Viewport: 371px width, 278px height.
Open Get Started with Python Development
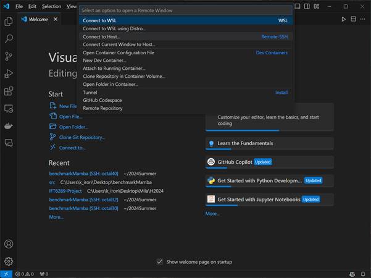pos(270,181)
